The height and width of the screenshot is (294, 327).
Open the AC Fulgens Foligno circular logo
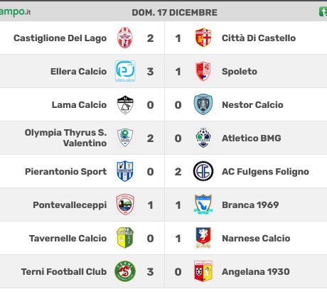click(x=203, y=171)
